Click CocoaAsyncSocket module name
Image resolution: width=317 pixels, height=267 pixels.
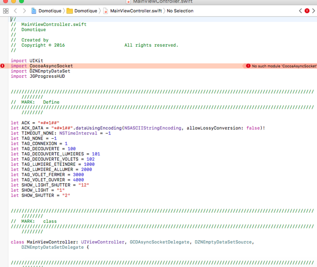coord(51,66)
